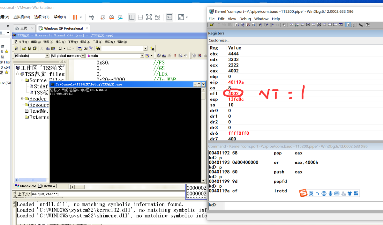Screen dimensions: 383x225
Task: Click WinDbg Go (run) toolbar icon
Action: [x=237, y=25]
